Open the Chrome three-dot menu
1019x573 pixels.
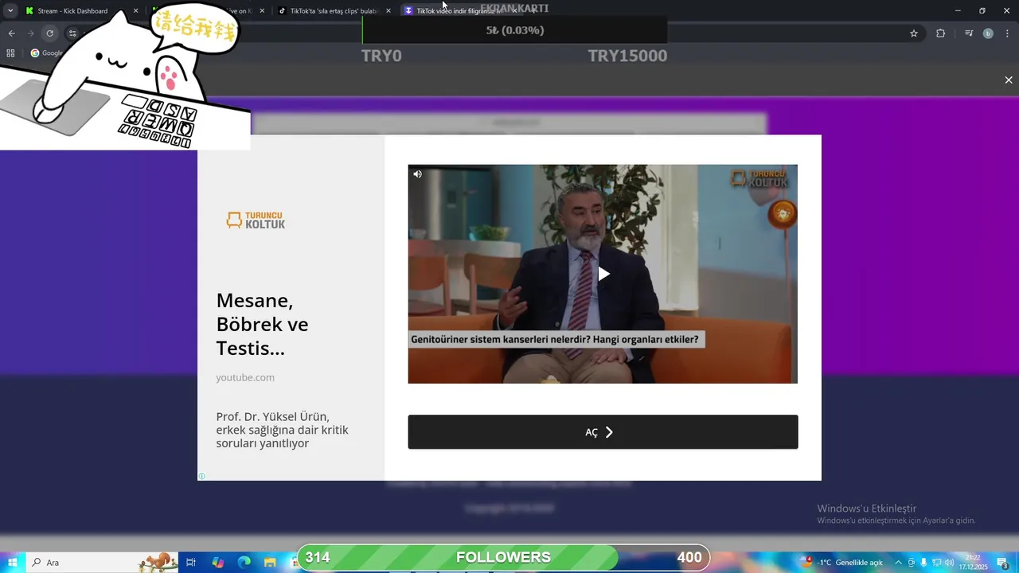click(1008, 33)
